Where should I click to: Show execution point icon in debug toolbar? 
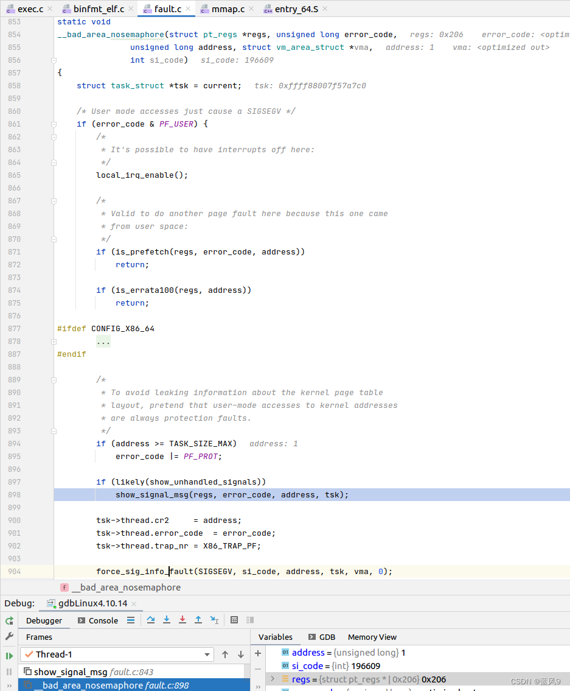(x=131, y=620)
